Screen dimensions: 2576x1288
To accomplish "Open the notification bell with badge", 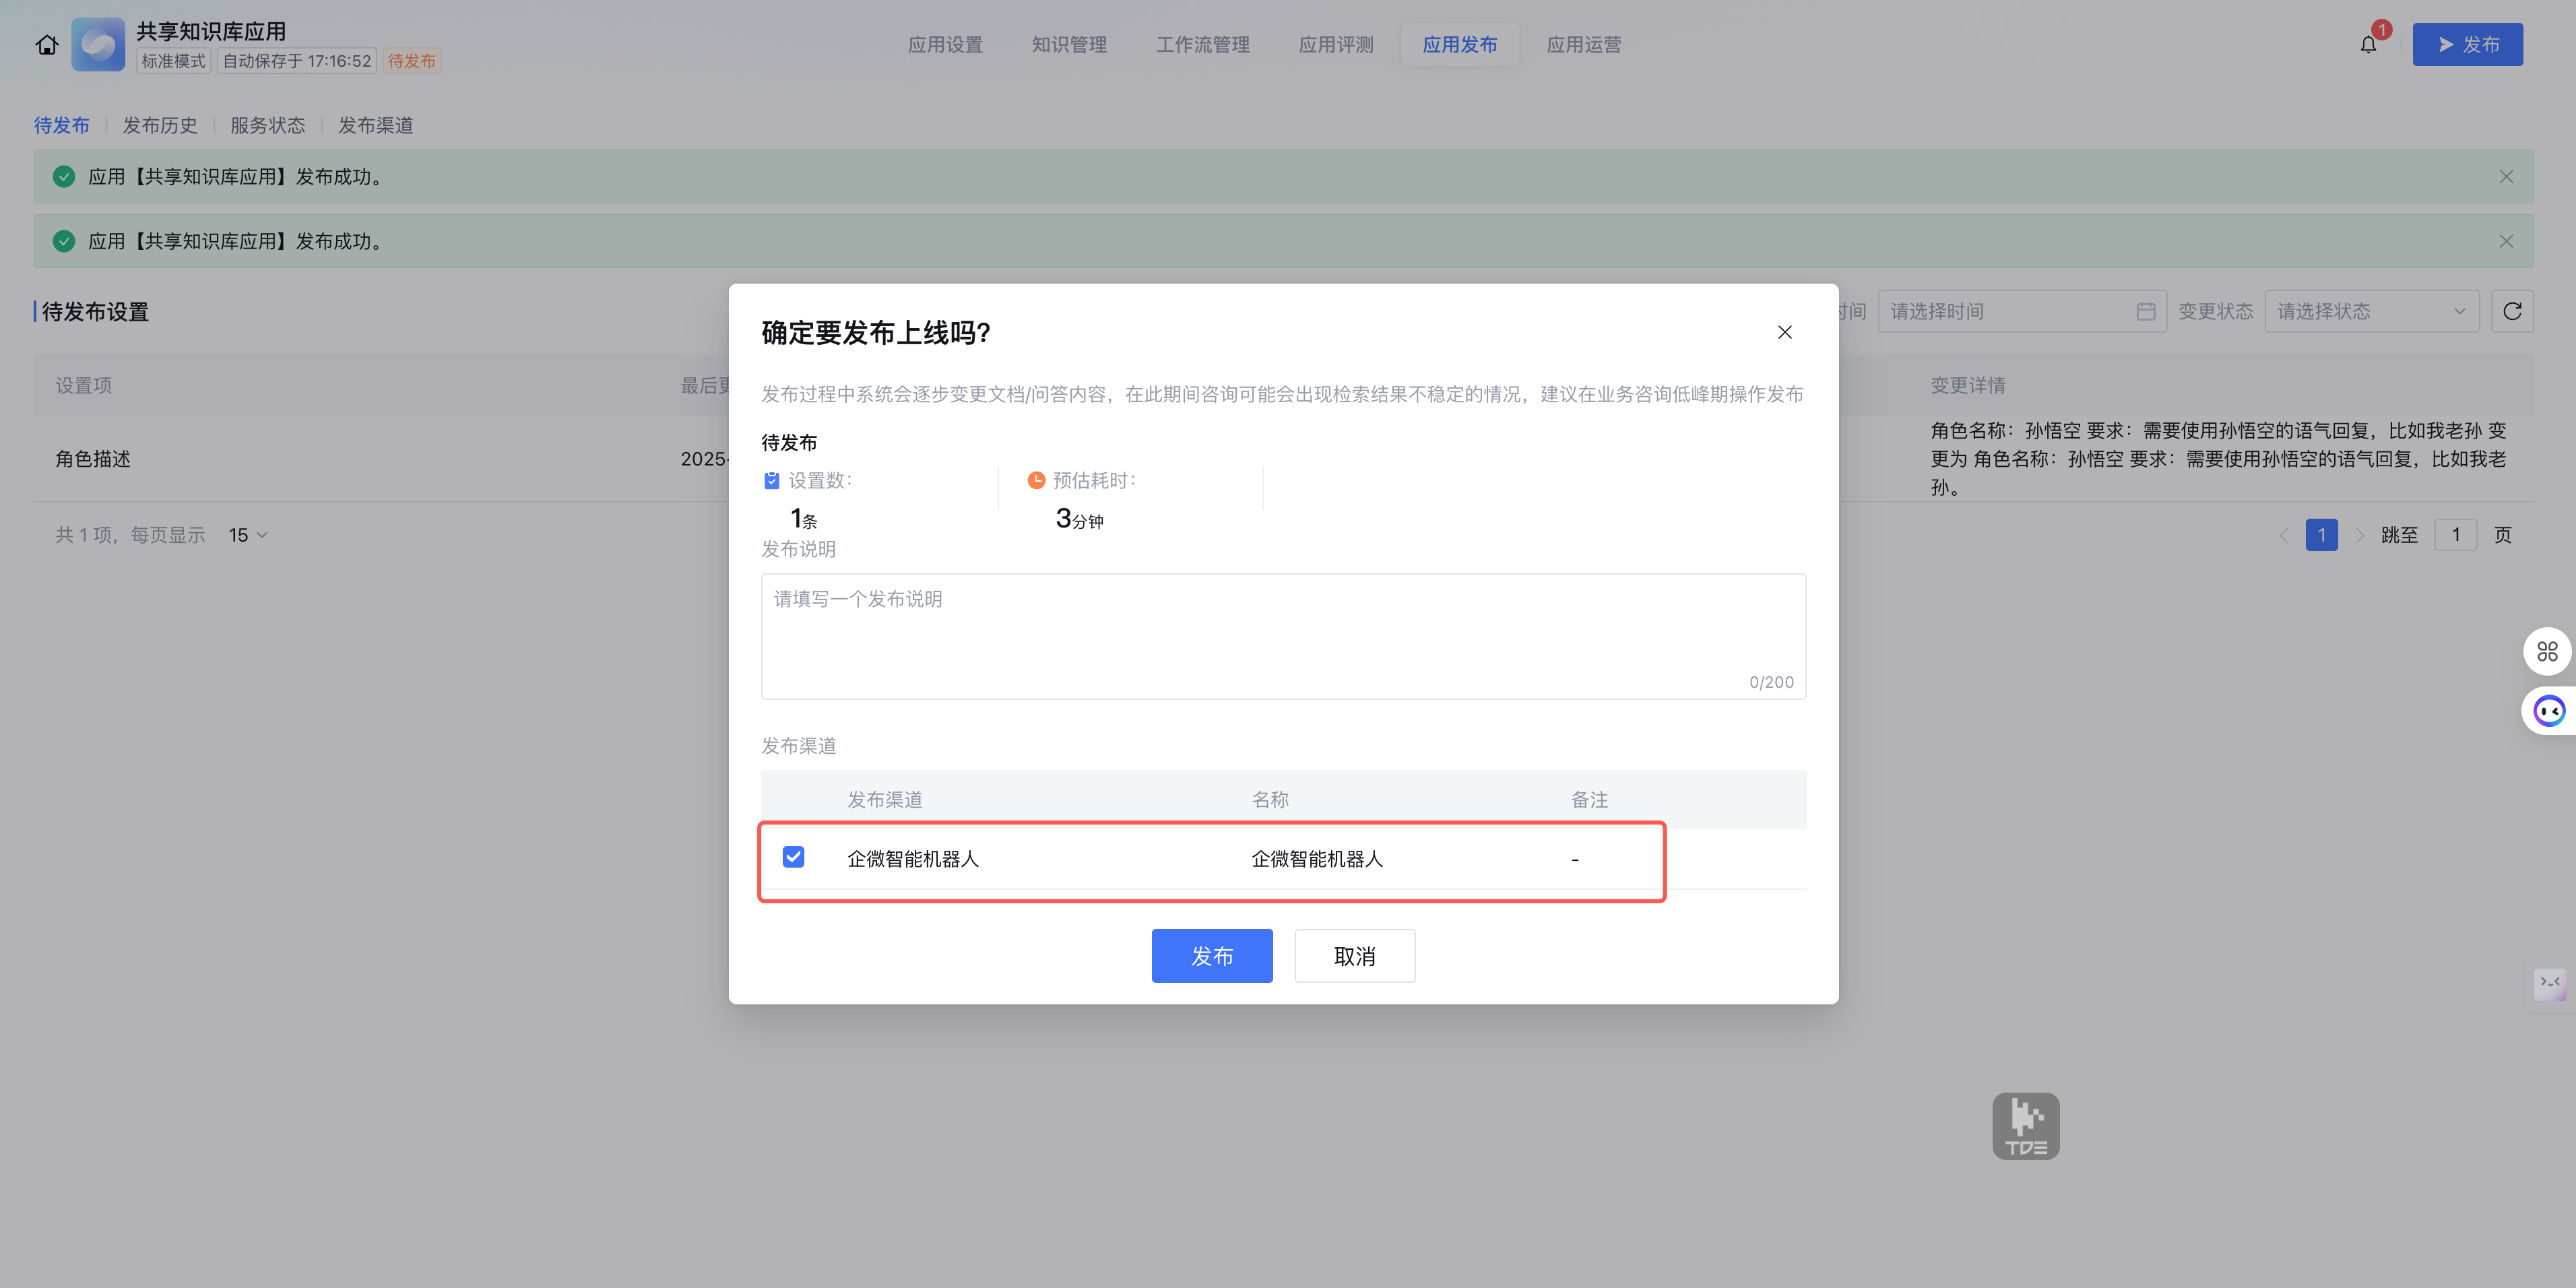I will click(x=2368, y=44).
